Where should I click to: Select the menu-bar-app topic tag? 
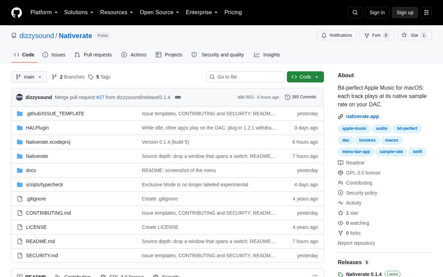[x=356, y=152]
